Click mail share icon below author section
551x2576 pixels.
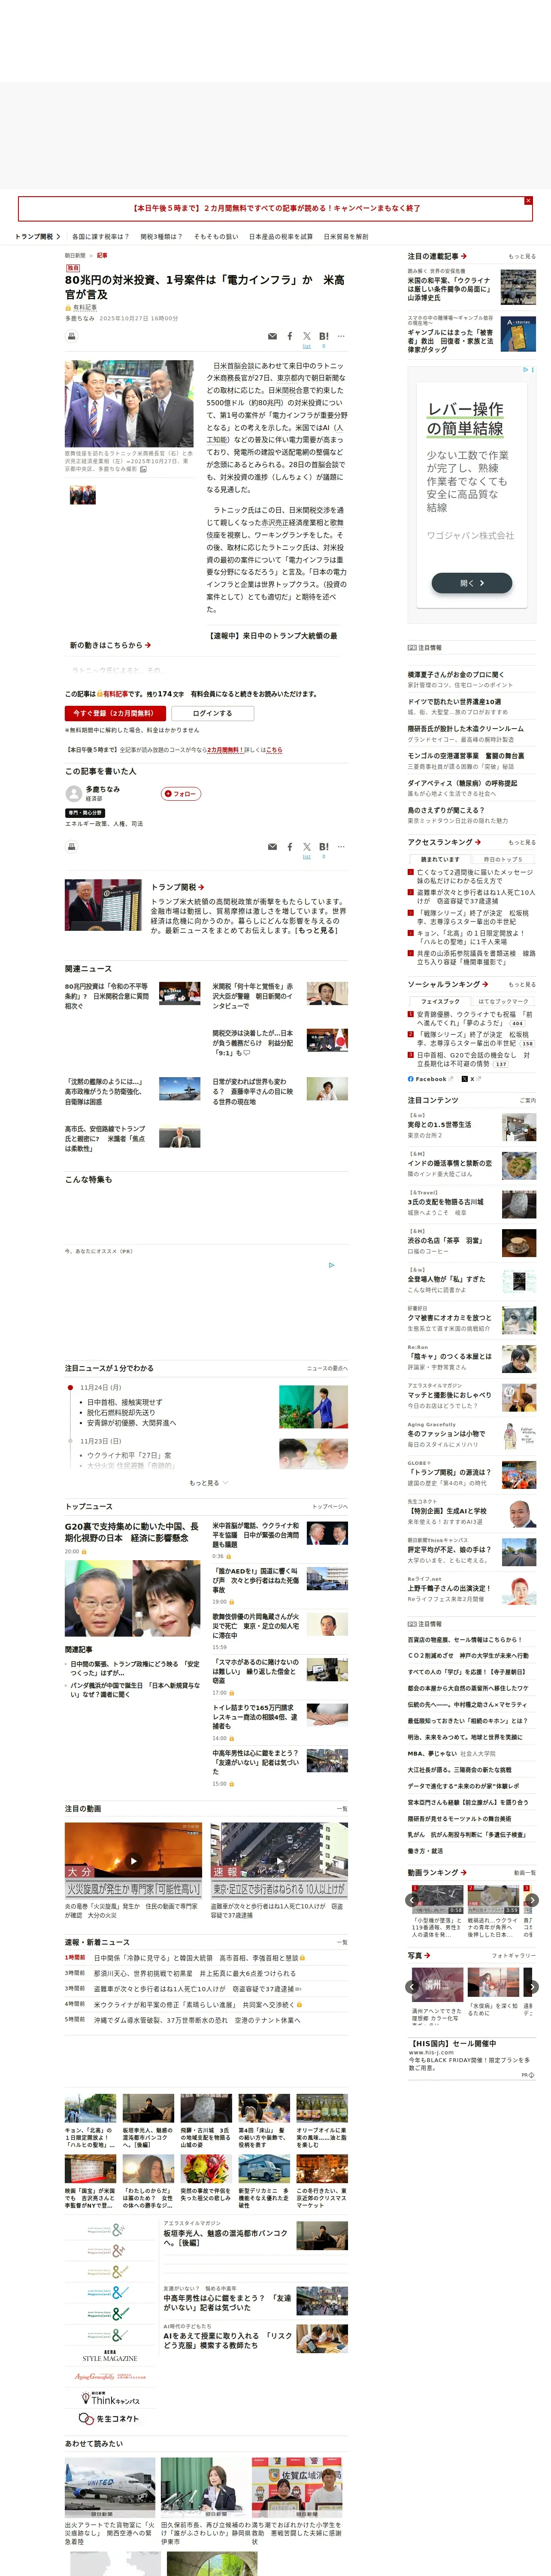[x=272, y=847]
